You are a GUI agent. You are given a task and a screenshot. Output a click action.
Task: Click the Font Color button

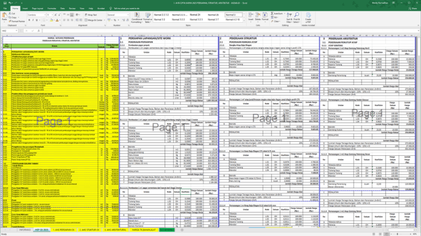coord(57,20)
